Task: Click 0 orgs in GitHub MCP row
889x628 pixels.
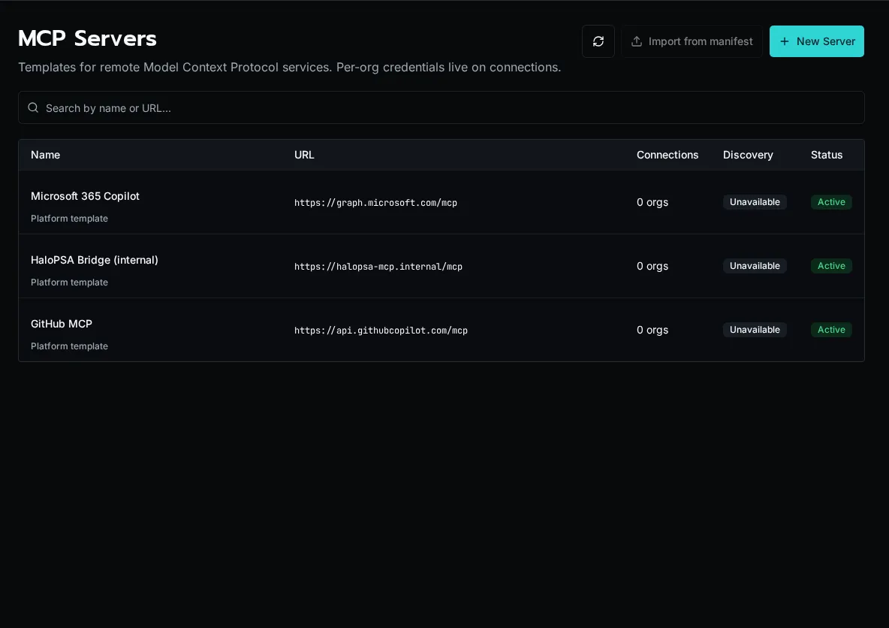Action: pyautogui.click(x=652, y=330)
